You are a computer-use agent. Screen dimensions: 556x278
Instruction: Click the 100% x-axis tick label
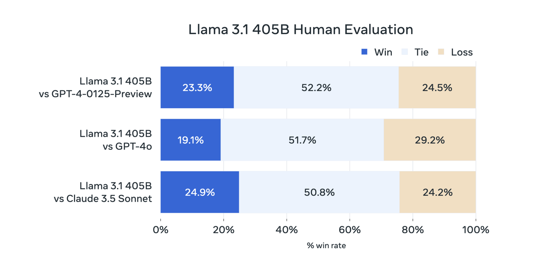(x=476, y=230)
